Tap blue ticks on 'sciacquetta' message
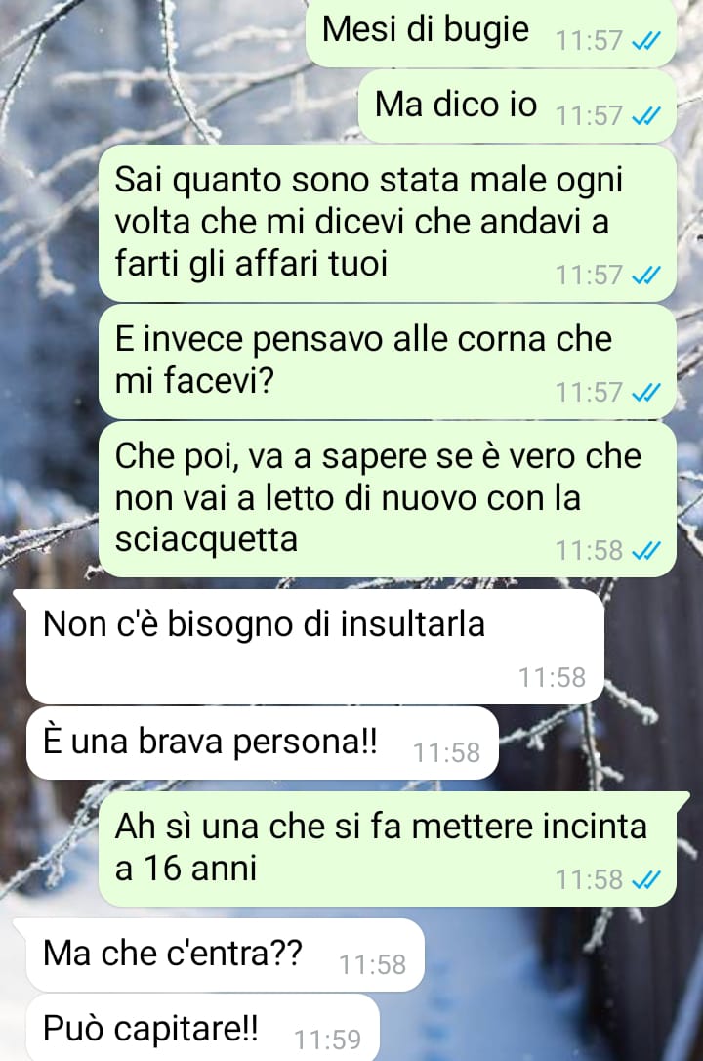This screenshot has width=703, height=1061. tap(645, 551)
